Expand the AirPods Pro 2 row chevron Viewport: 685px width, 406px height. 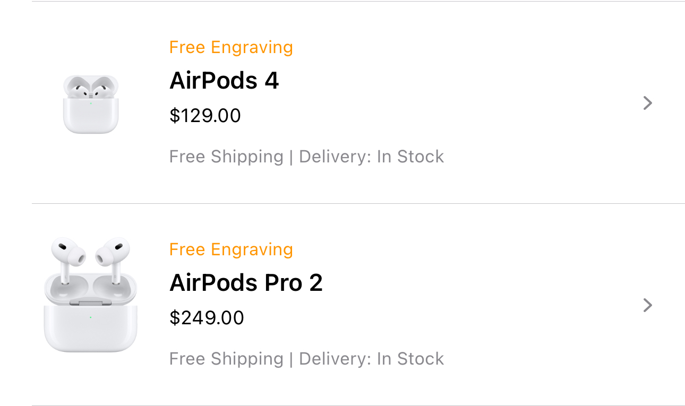click(x=647, y=305)
